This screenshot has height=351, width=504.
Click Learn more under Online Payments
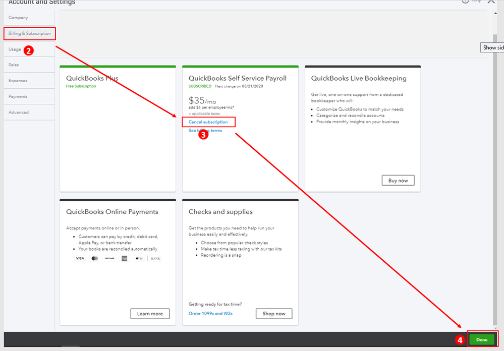[150, 313]
